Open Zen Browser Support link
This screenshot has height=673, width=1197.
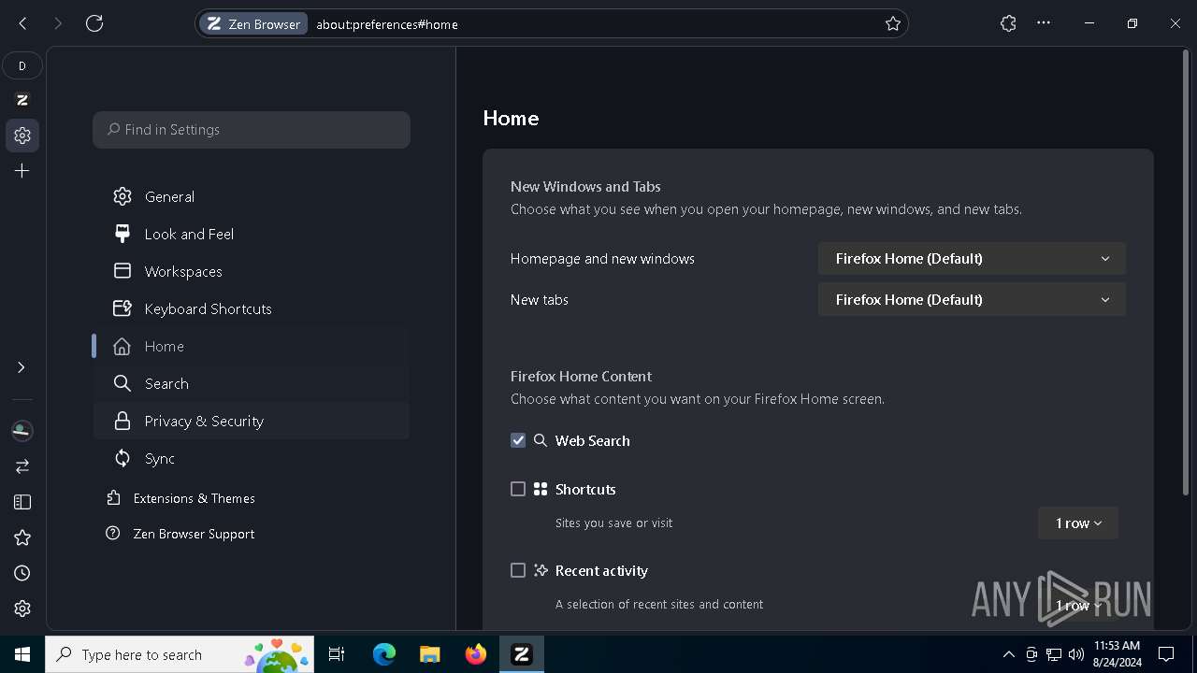coord(180,534)
